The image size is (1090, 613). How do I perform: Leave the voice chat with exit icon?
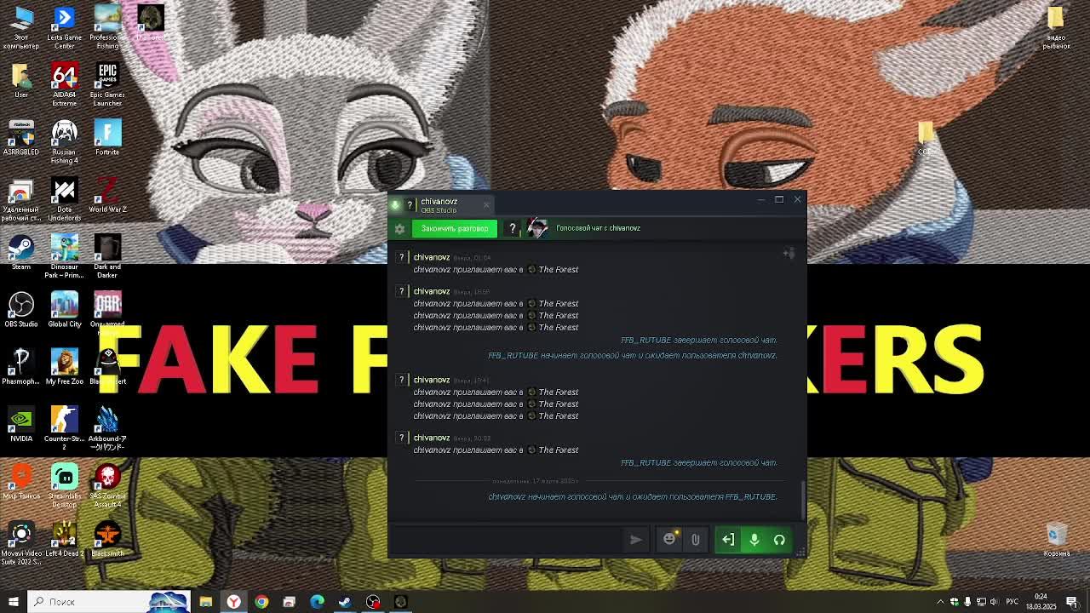point(728,540)
